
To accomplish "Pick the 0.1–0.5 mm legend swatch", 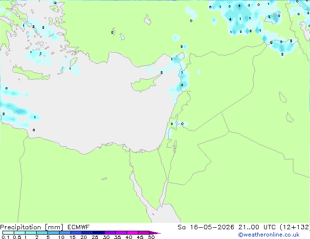I will coord(8,233).
